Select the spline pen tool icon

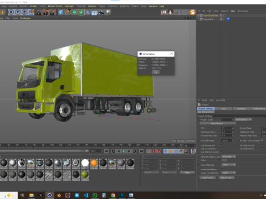pyautogui.click(x=68, y=12)
